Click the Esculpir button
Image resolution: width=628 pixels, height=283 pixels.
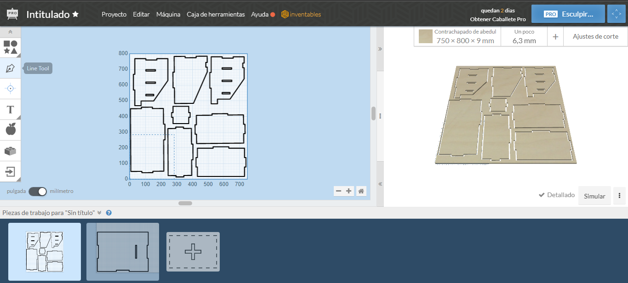pyautogui.click(x=568, y=14)
